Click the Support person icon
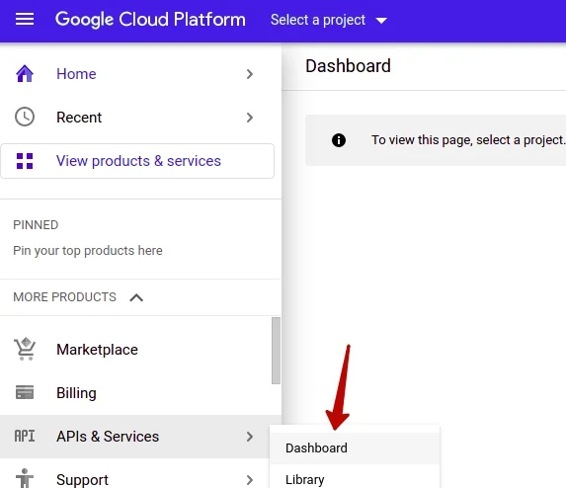Image resolution: width=566 pixels, height=488 pixels. (x=25, y=478)
